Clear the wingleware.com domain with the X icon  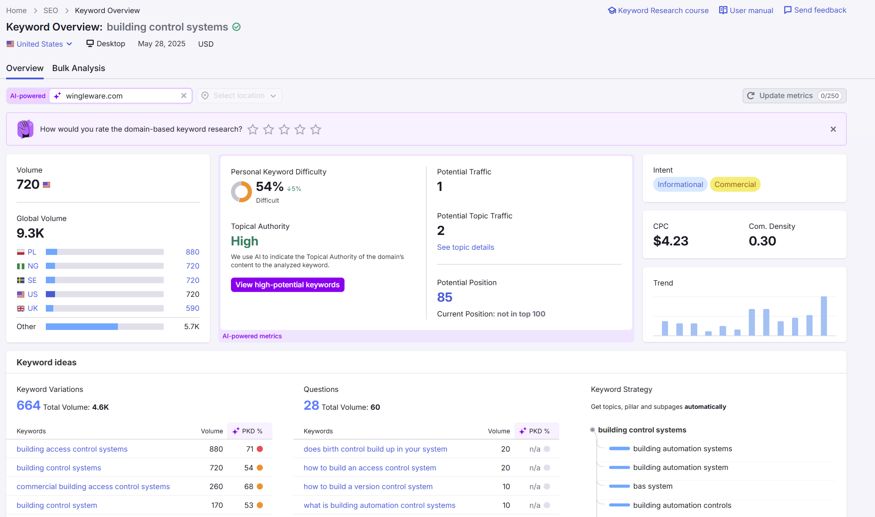[x=184, y=96]
